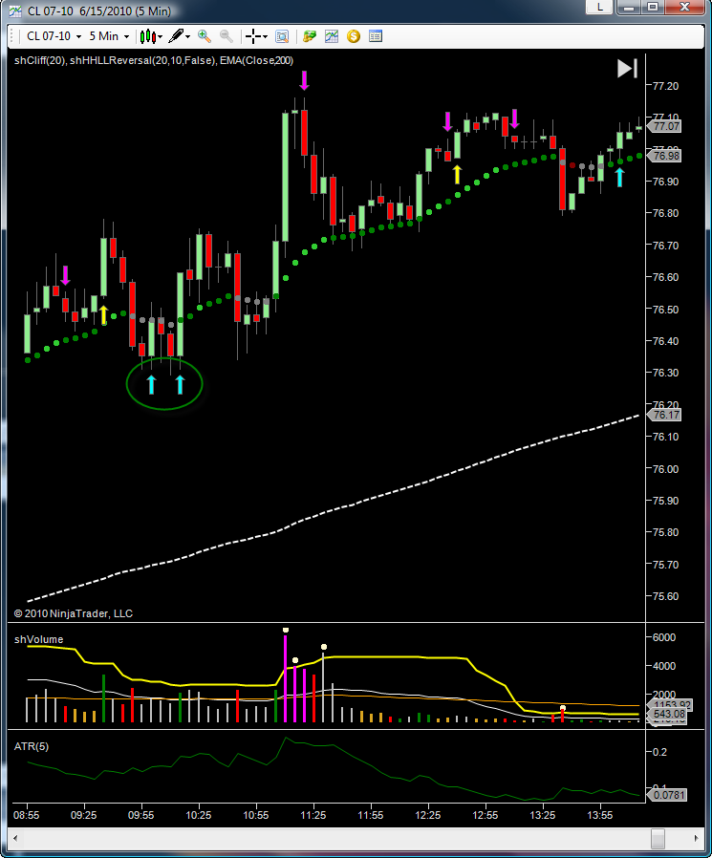
Task: Open the indicators chart icon
Action: point(332,36)
